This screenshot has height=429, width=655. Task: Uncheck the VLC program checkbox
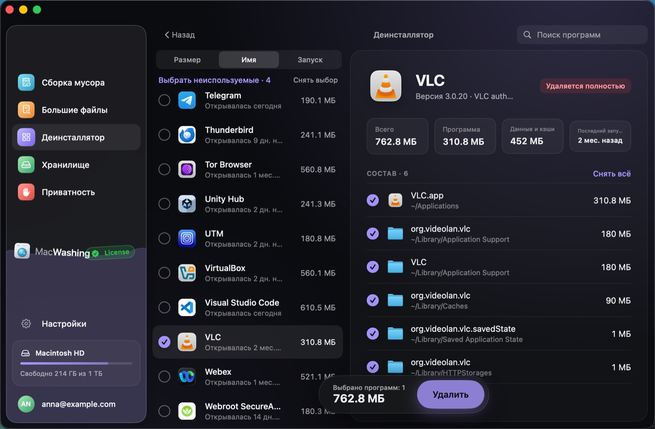(x=164, y=342)
